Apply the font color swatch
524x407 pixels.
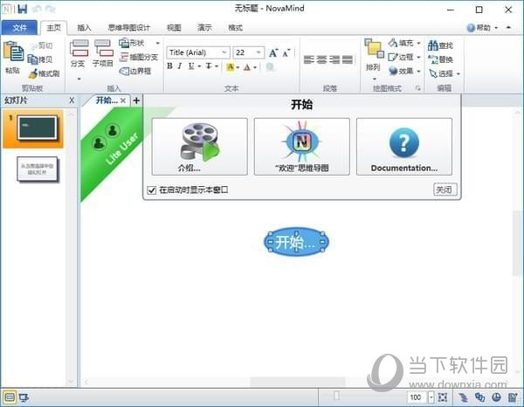(x=247, y=67)
